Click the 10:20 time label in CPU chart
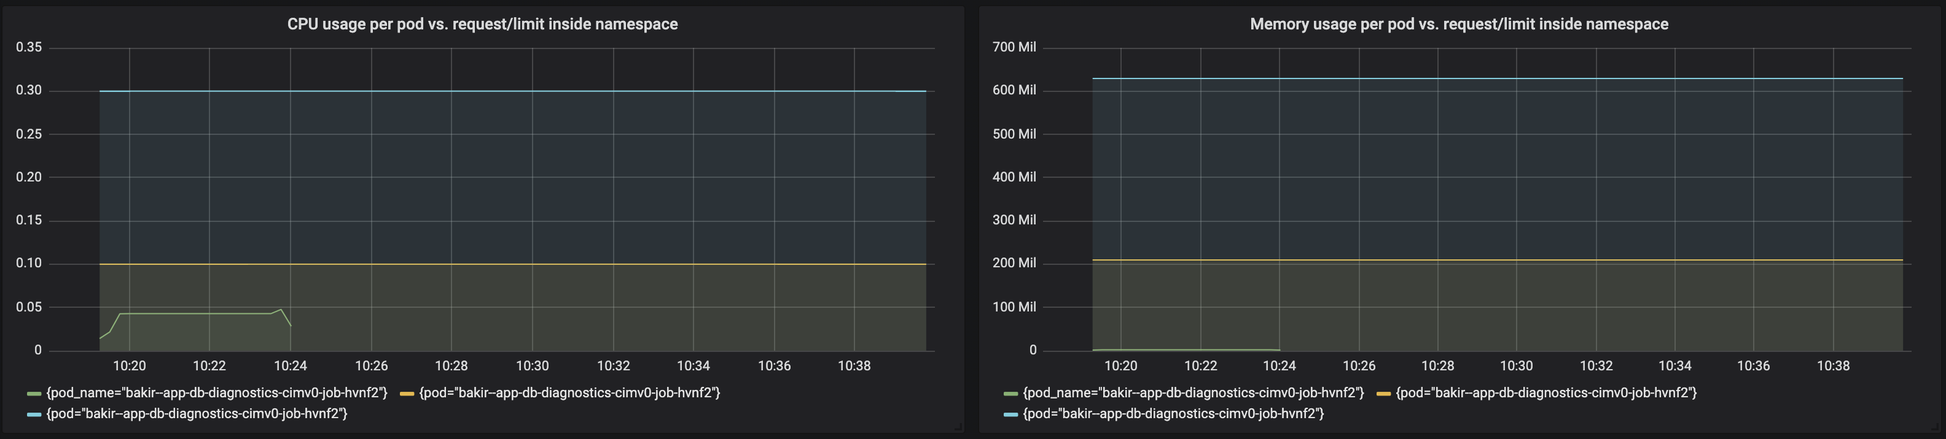 129,366
